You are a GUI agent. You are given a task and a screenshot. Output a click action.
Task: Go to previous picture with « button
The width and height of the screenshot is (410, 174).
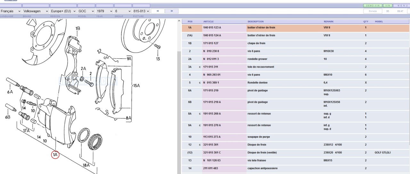158,11
